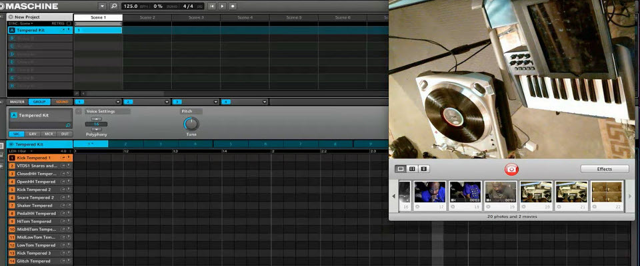The width and height of the screenshot is (640, 266).
Task: Click the Tune pitch knob
Action: (x=191, y=124)
